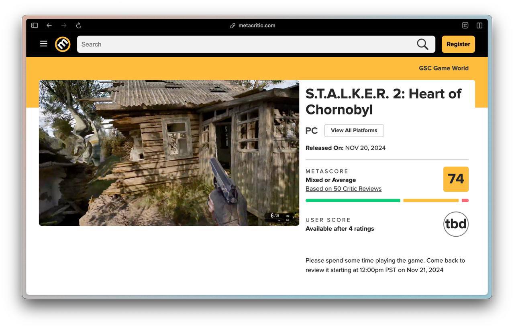Click the browser forward arrow
514x328 pixels.
click(64, 25)
